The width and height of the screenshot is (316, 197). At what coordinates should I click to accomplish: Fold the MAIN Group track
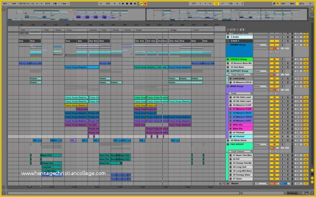click(228, 86)
